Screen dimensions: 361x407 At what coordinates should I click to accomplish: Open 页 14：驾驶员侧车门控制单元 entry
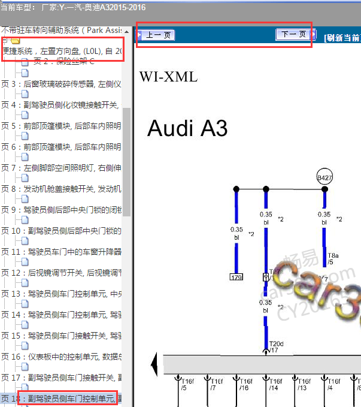[x=61, y=315]
